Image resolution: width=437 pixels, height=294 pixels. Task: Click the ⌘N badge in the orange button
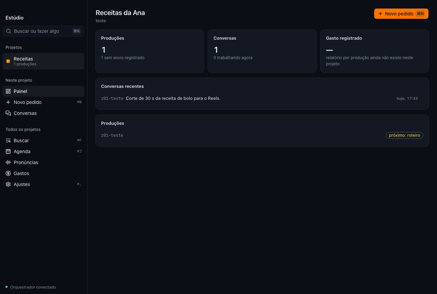(420, 14)
